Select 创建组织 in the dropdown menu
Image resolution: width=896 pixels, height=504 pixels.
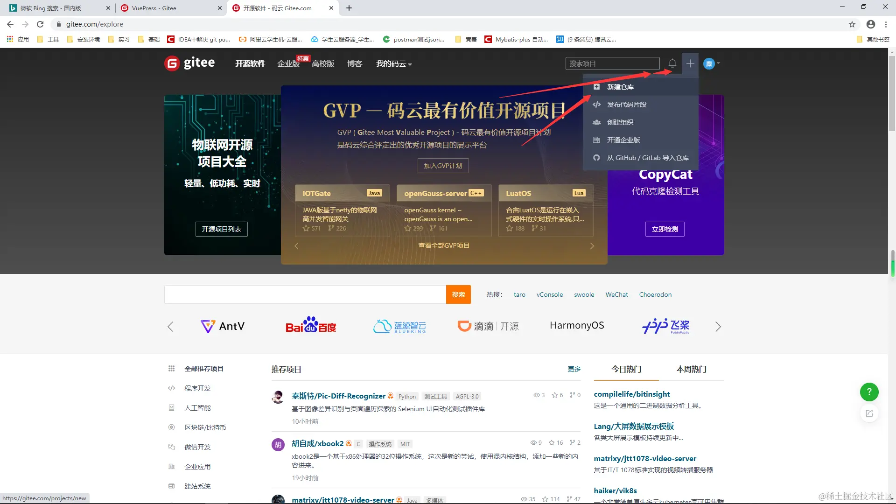[x=620, y=122]
